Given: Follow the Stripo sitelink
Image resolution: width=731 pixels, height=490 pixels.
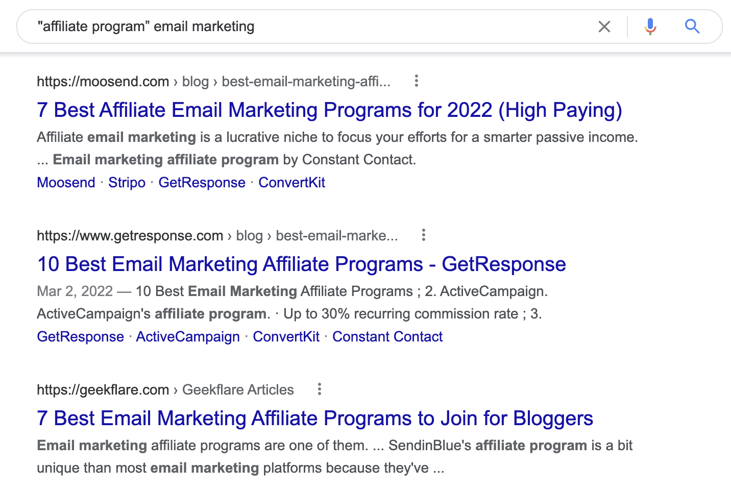Looking at the screenshot, I should point(127,183).
